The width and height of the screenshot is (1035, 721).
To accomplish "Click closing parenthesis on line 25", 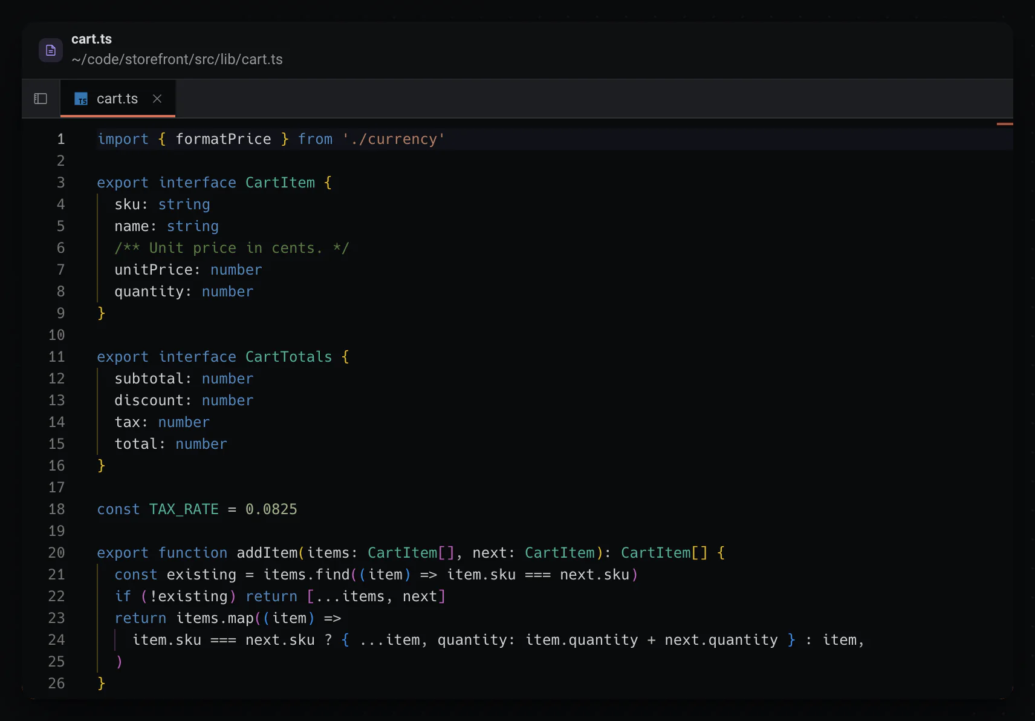I will pyautogui.click(x=119, y=662).
